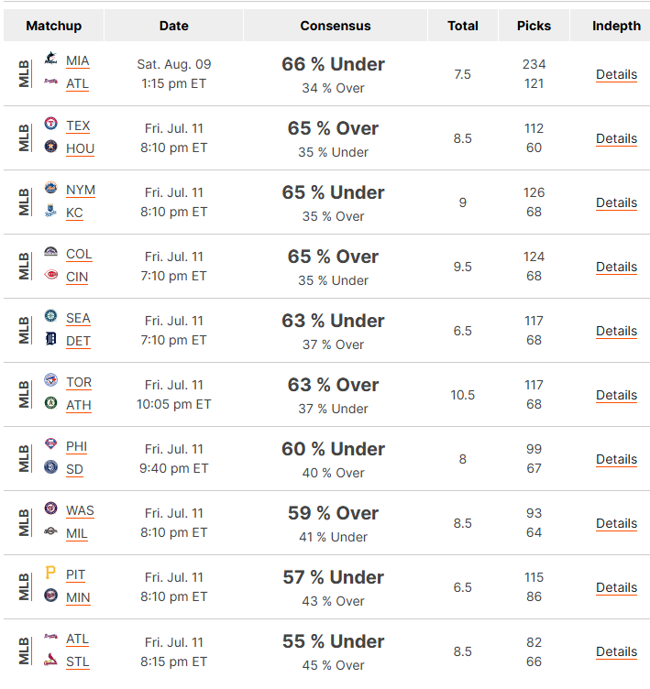The height and width of the screenshot is (689, 650).
Task: Click the Texas Rangers logo icon
Action: pos(51,124)
